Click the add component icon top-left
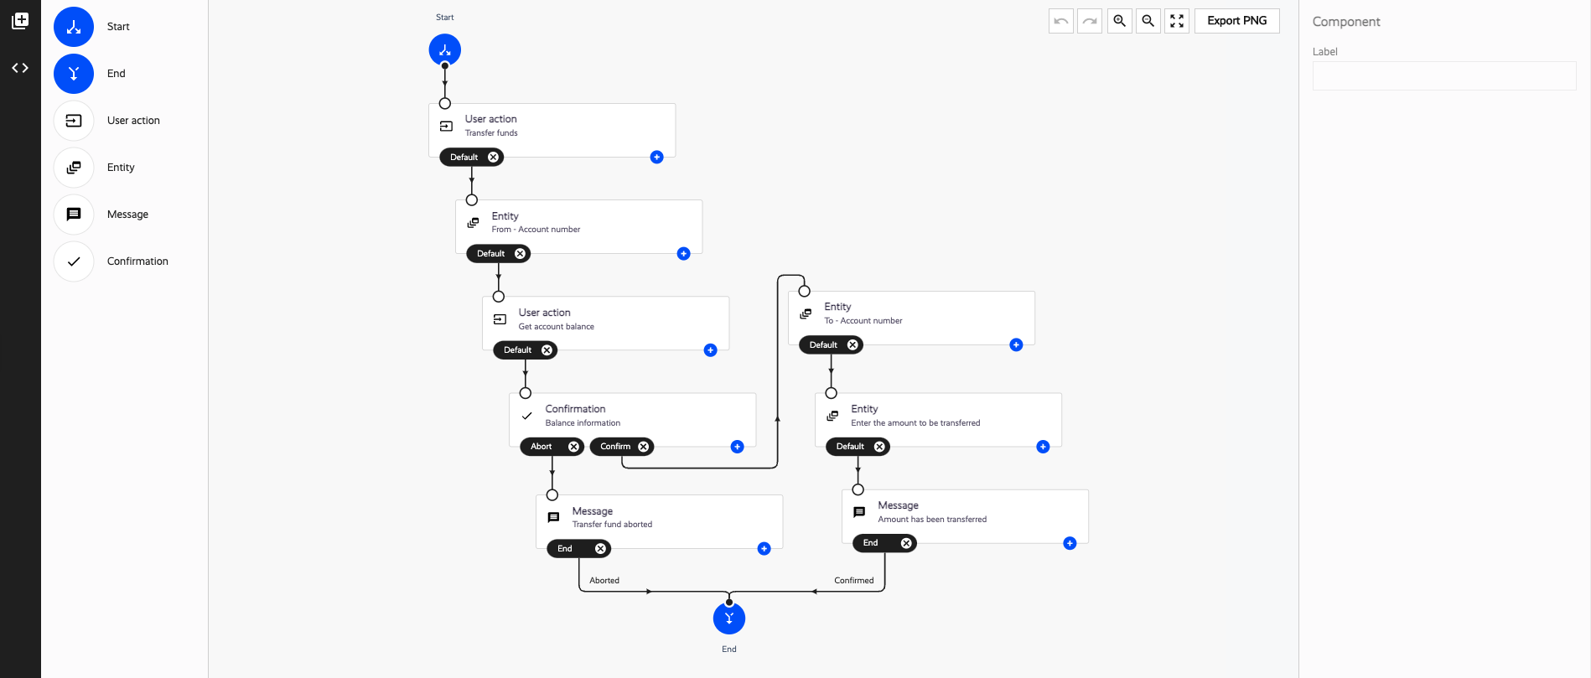 coord(20,21)
